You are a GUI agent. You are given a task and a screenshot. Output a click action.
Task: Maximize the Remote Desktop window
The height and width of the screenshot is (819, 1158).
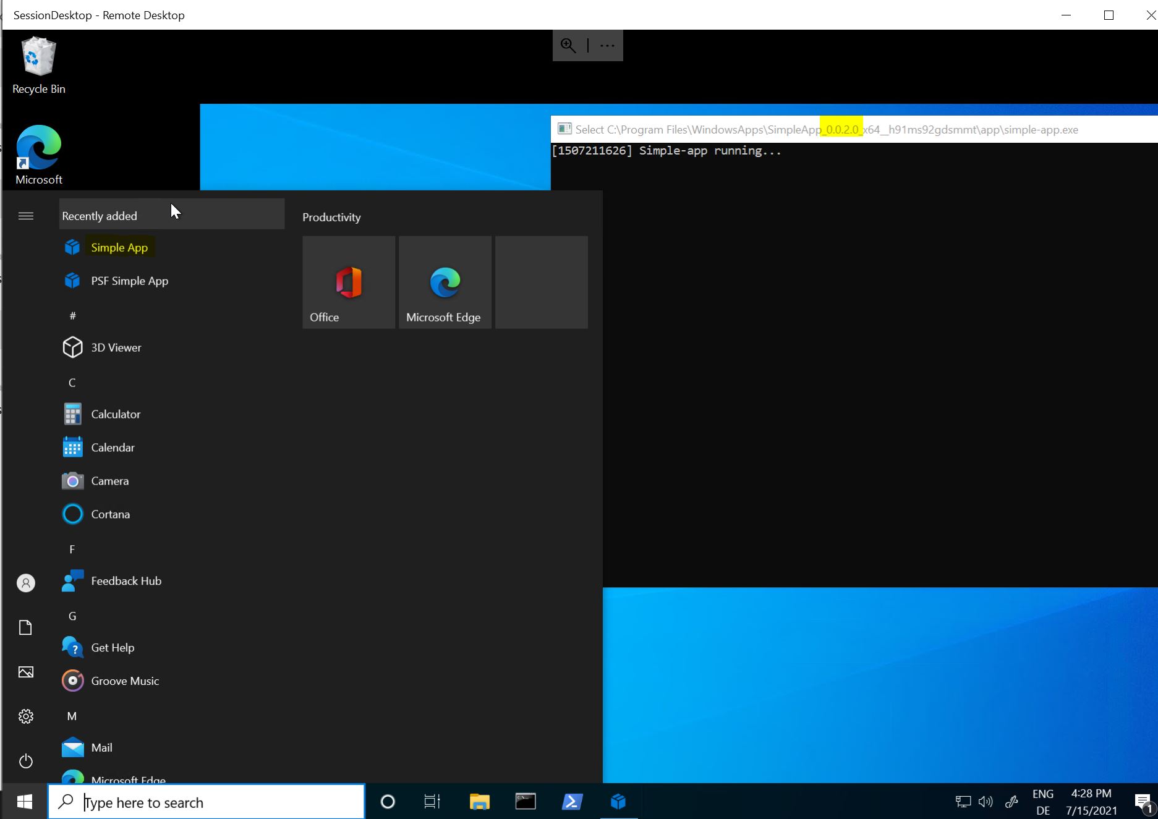click(x=1109, y=15)
